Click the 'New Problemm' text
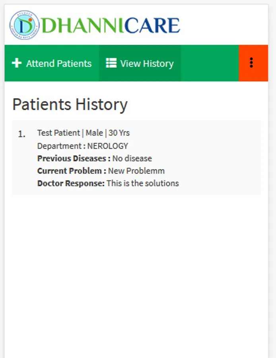This screenshot has height=358, width=276. [136, 171]
